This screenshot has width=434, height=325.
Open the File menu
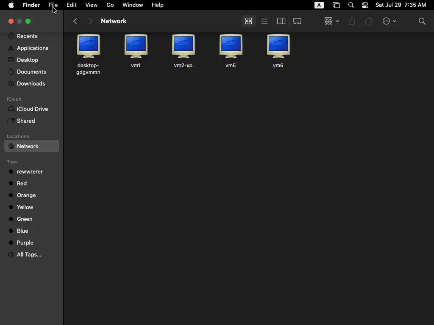point(53,5)
